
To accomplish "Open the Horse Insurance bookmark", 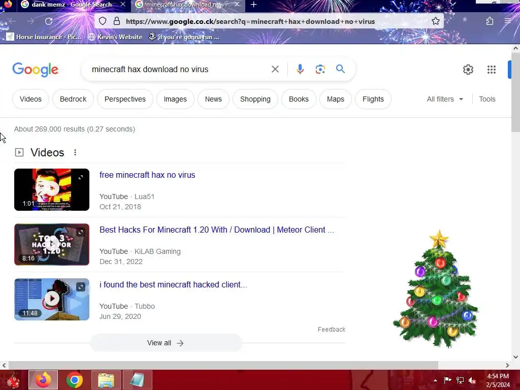I will tap(44, 37).
